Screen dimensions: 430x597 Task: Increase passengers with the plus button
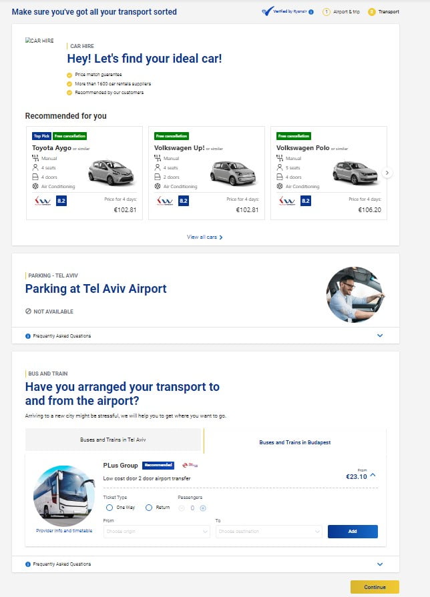tap(203, 508)
